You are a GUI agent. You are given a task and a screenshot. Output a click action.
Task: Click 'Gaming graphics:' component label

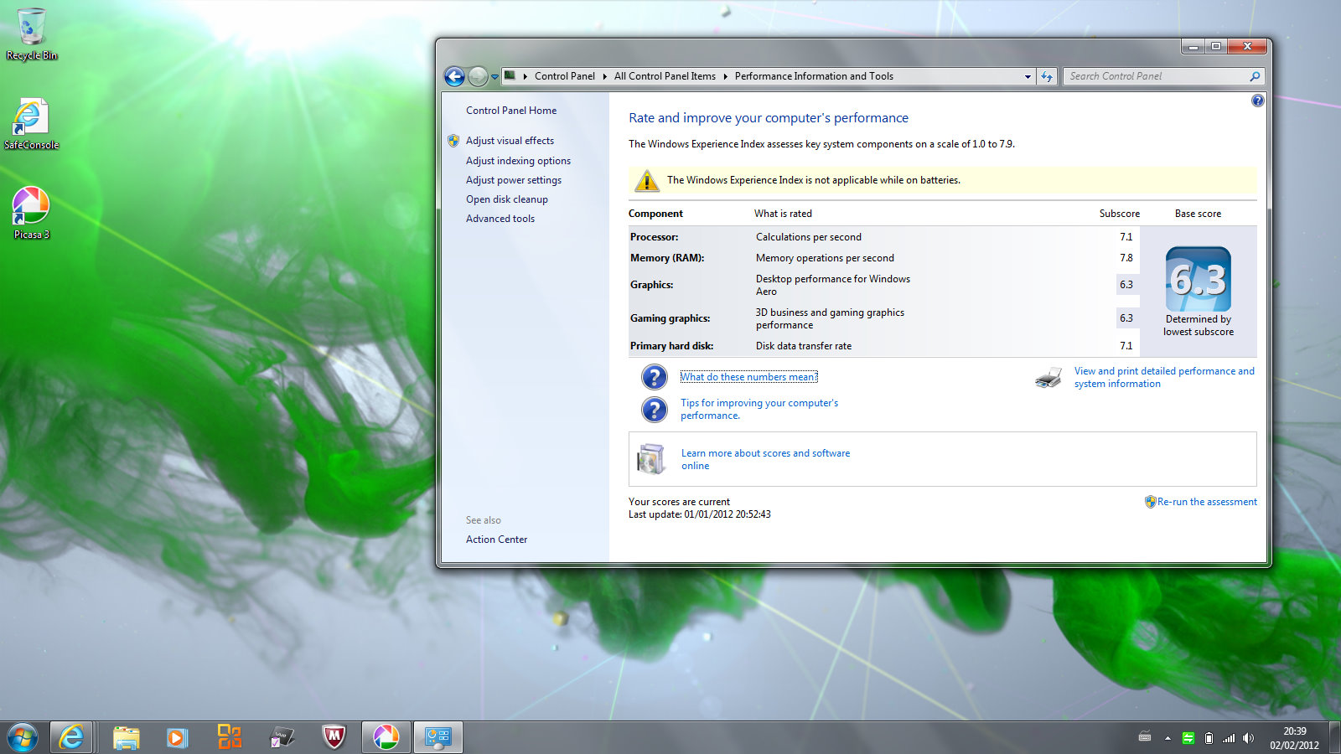click(670, 318)
